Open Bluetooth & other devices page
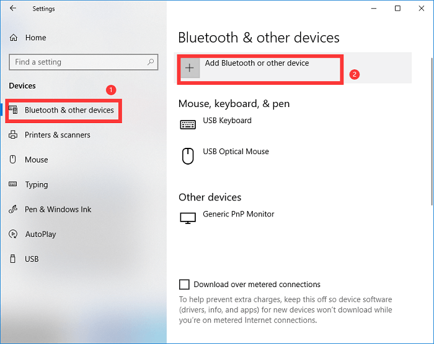The height and width of the screenshot is (344, 434). [x=69, y=110]
